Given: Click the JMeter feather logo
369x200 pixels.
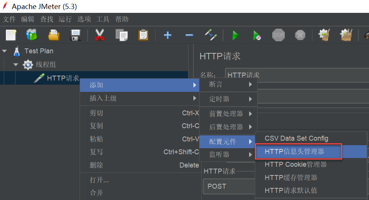Looking at the screenshot, I should coord(5,6).
